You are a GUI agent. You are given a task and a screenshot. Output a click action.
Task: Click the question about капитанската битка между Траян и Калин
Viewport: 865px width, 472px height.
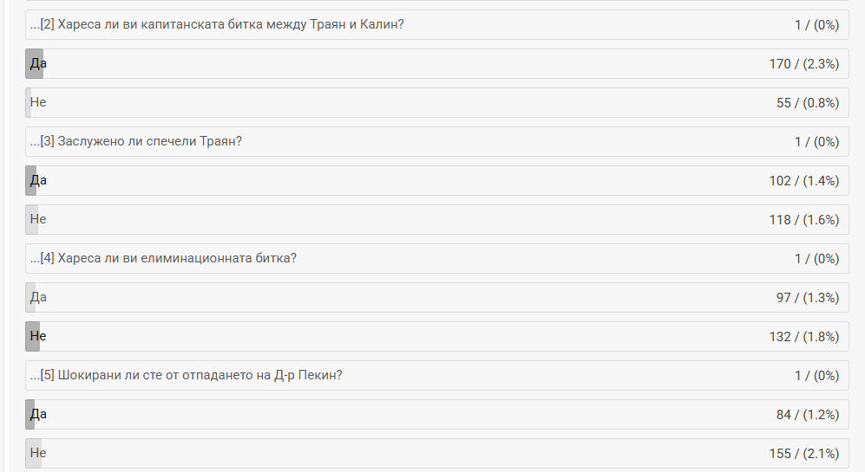222,25
